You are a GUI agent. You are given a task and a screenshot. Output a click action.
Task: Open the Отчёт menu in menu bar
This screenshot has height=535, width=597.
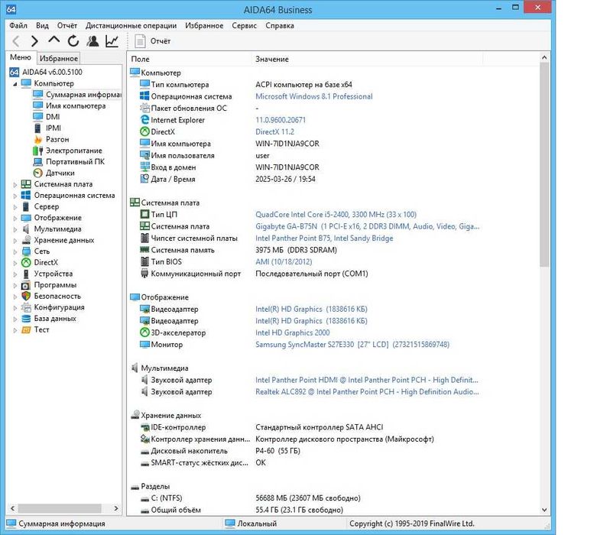point(67,25)
